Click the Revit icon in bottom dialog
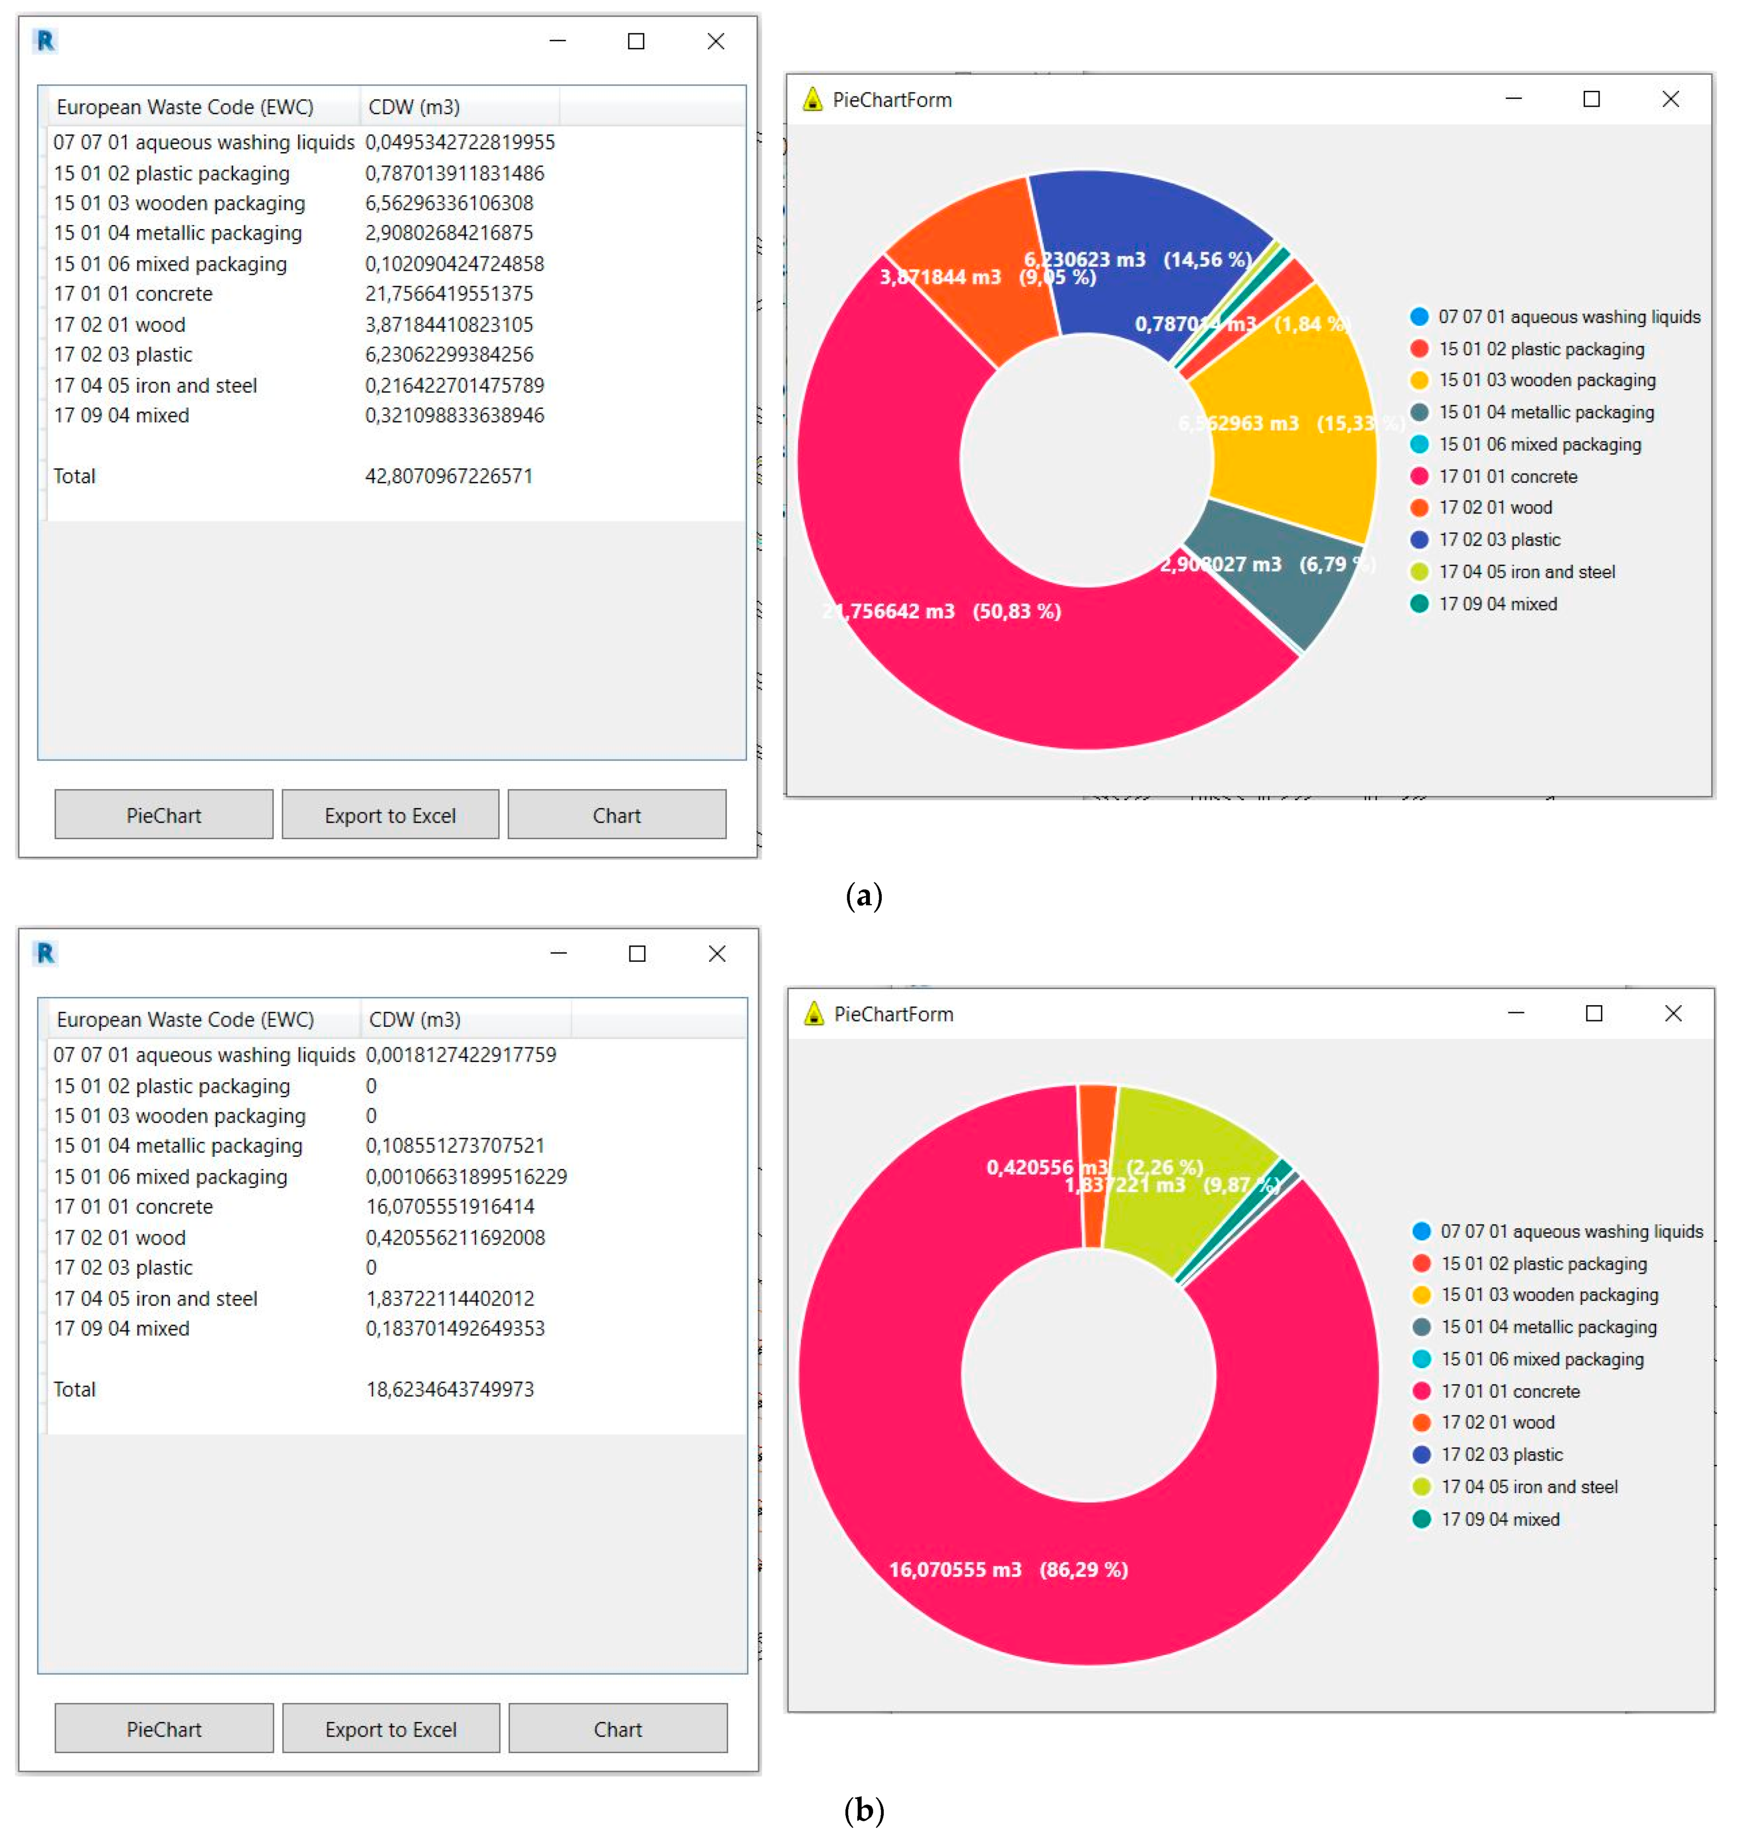 click(x=44, y=954)
